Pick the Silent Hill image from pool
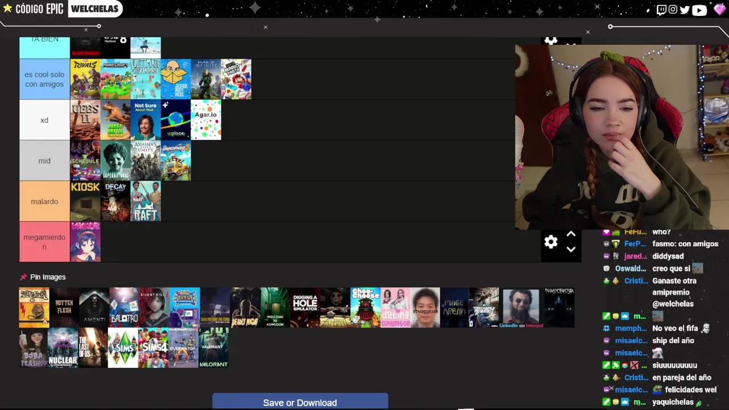The image size is (729, 410). point(155,307)
